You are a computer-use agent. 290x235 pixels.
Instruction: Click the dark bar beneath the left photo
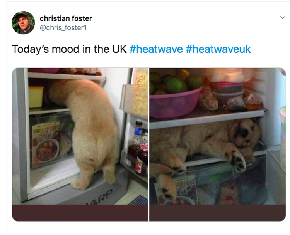tap(80, 213)
